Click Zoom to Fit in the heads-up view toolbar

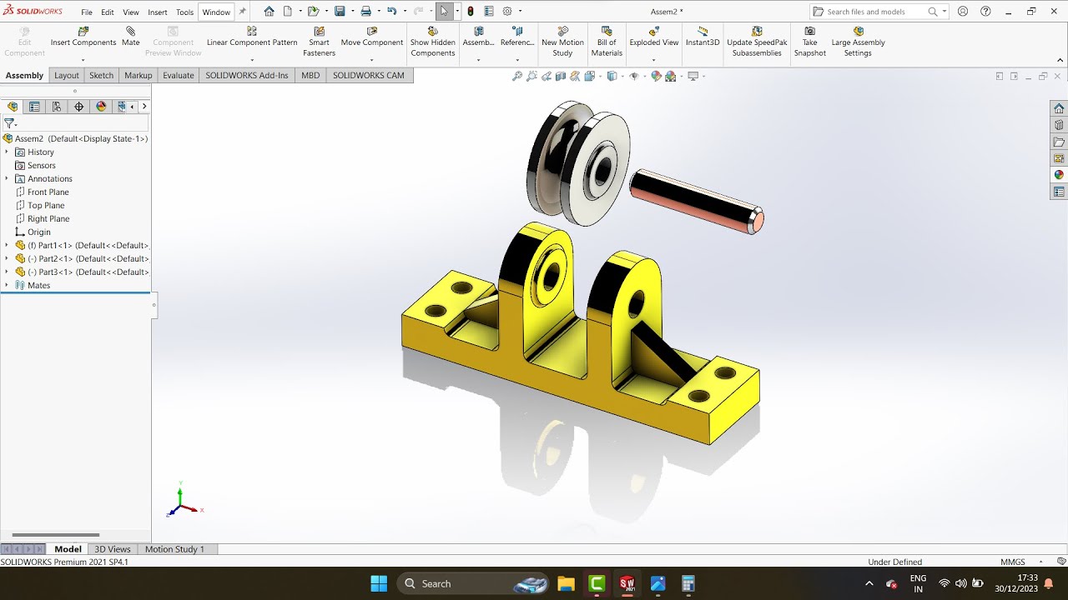(x=517, y=76)
